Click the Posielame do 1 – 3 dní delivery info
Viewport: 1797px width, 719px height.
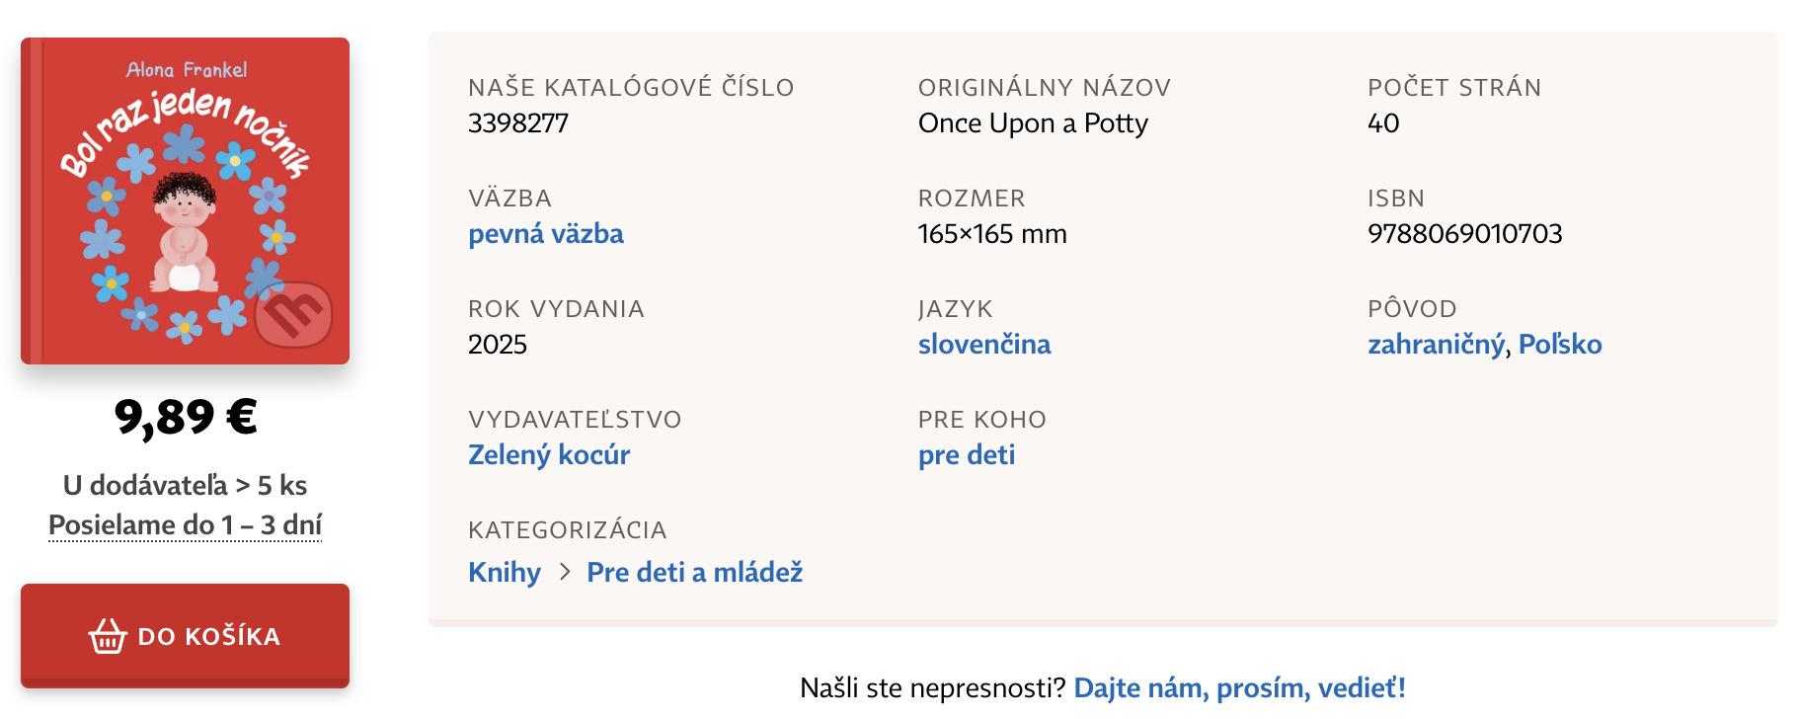click(x=185, y=525)
